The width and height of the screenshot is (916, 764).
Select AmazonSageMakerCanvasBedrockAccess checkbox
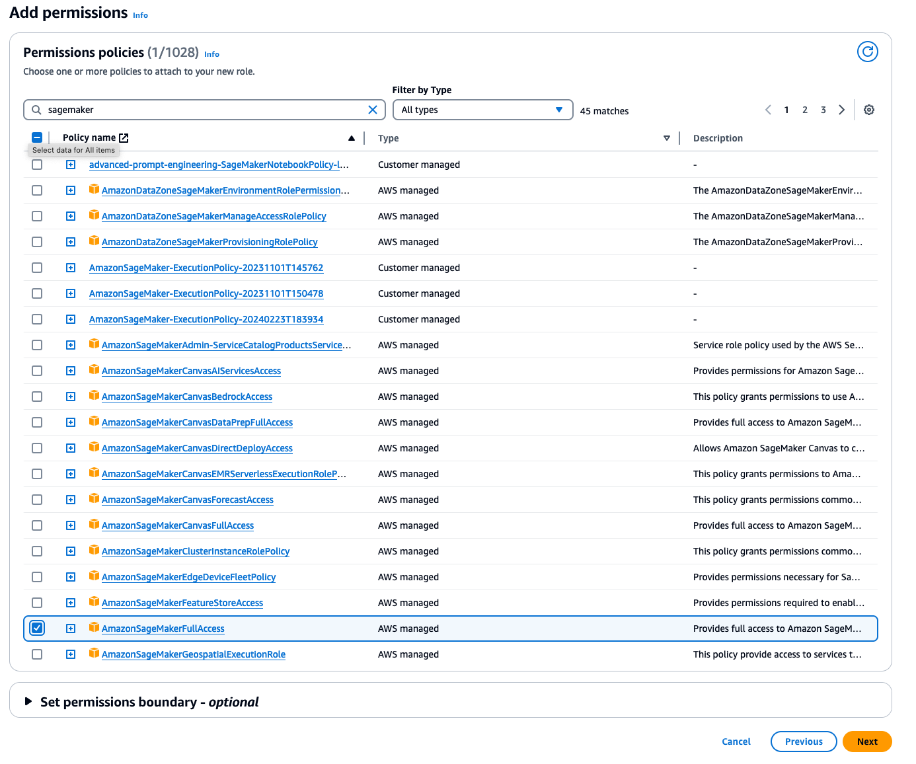[x=37, y=397]
